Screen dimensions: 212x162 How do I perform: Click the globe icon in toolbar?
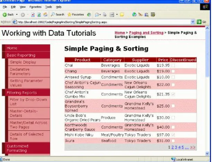pos(134,15)
